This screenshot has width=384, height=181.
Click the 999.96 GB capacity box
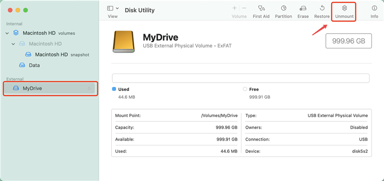click(348, 41)
